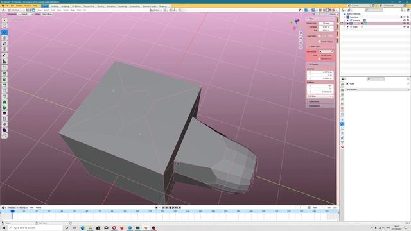Image resolution: width=411 pixels, height=231 pixels.
Task: Hide the Light object with eye icon
Action: (x=404, y=27)
